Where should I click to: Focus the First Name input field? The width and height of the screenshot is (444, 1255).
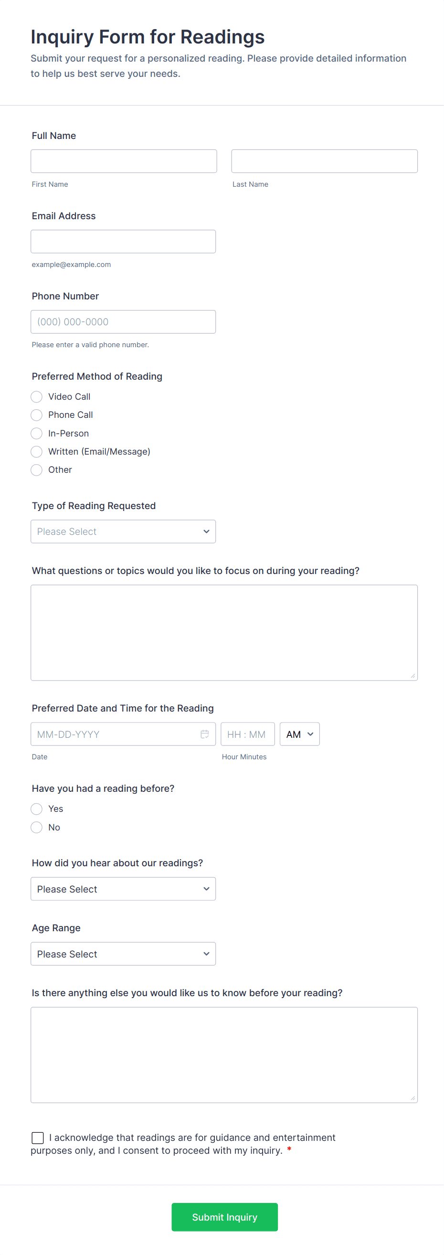pyautogui.click(x=124, y=161)
